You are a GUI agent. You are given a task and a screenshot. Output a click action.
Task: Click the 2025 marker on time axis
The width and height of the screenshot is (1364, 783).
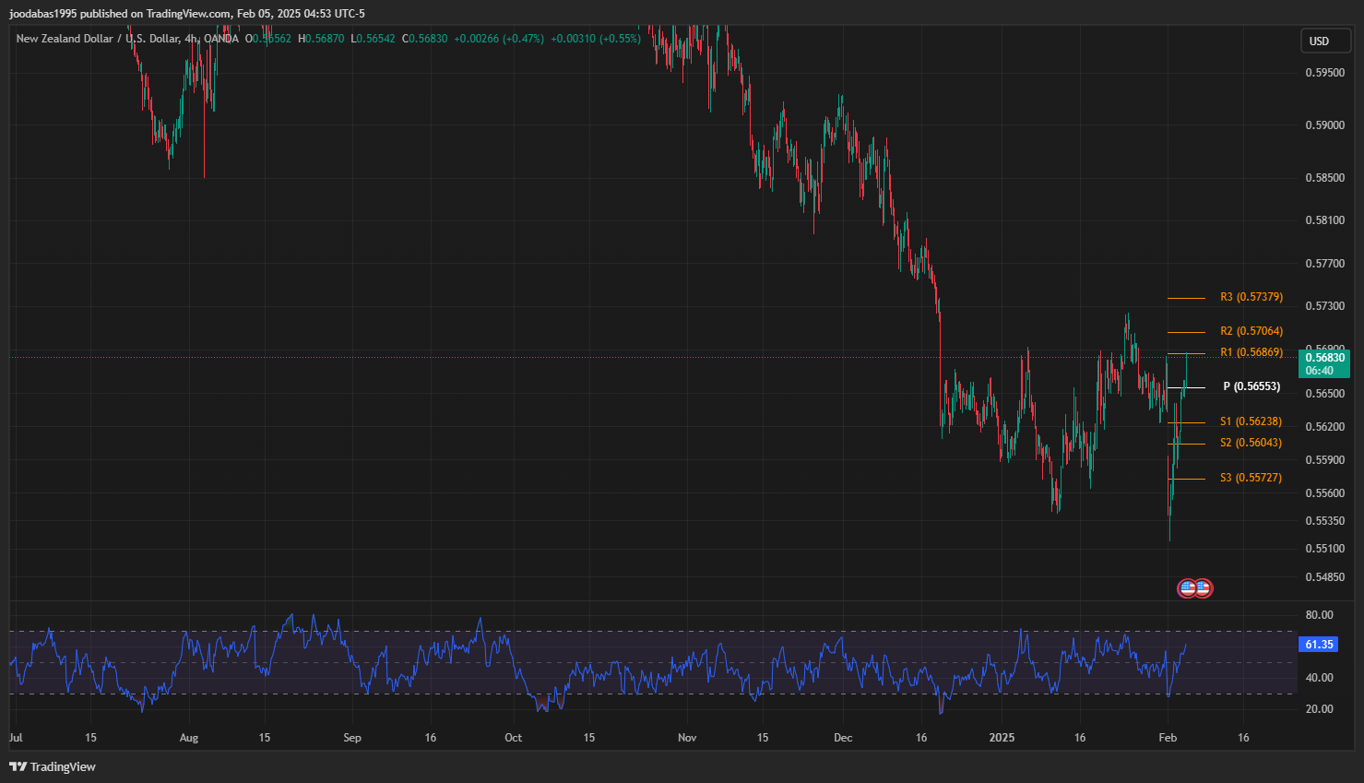[x=1002, y=738]
